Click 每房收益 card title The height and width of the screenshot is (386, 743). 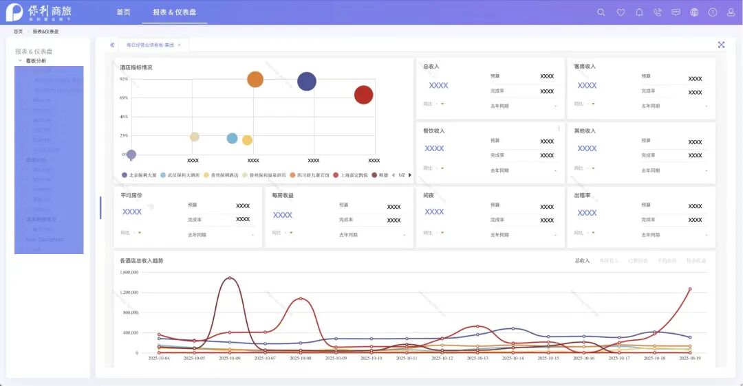283,195
